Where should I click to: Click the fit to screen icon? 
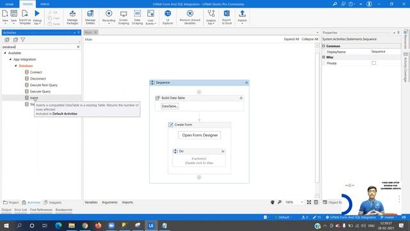click(309, 202)
